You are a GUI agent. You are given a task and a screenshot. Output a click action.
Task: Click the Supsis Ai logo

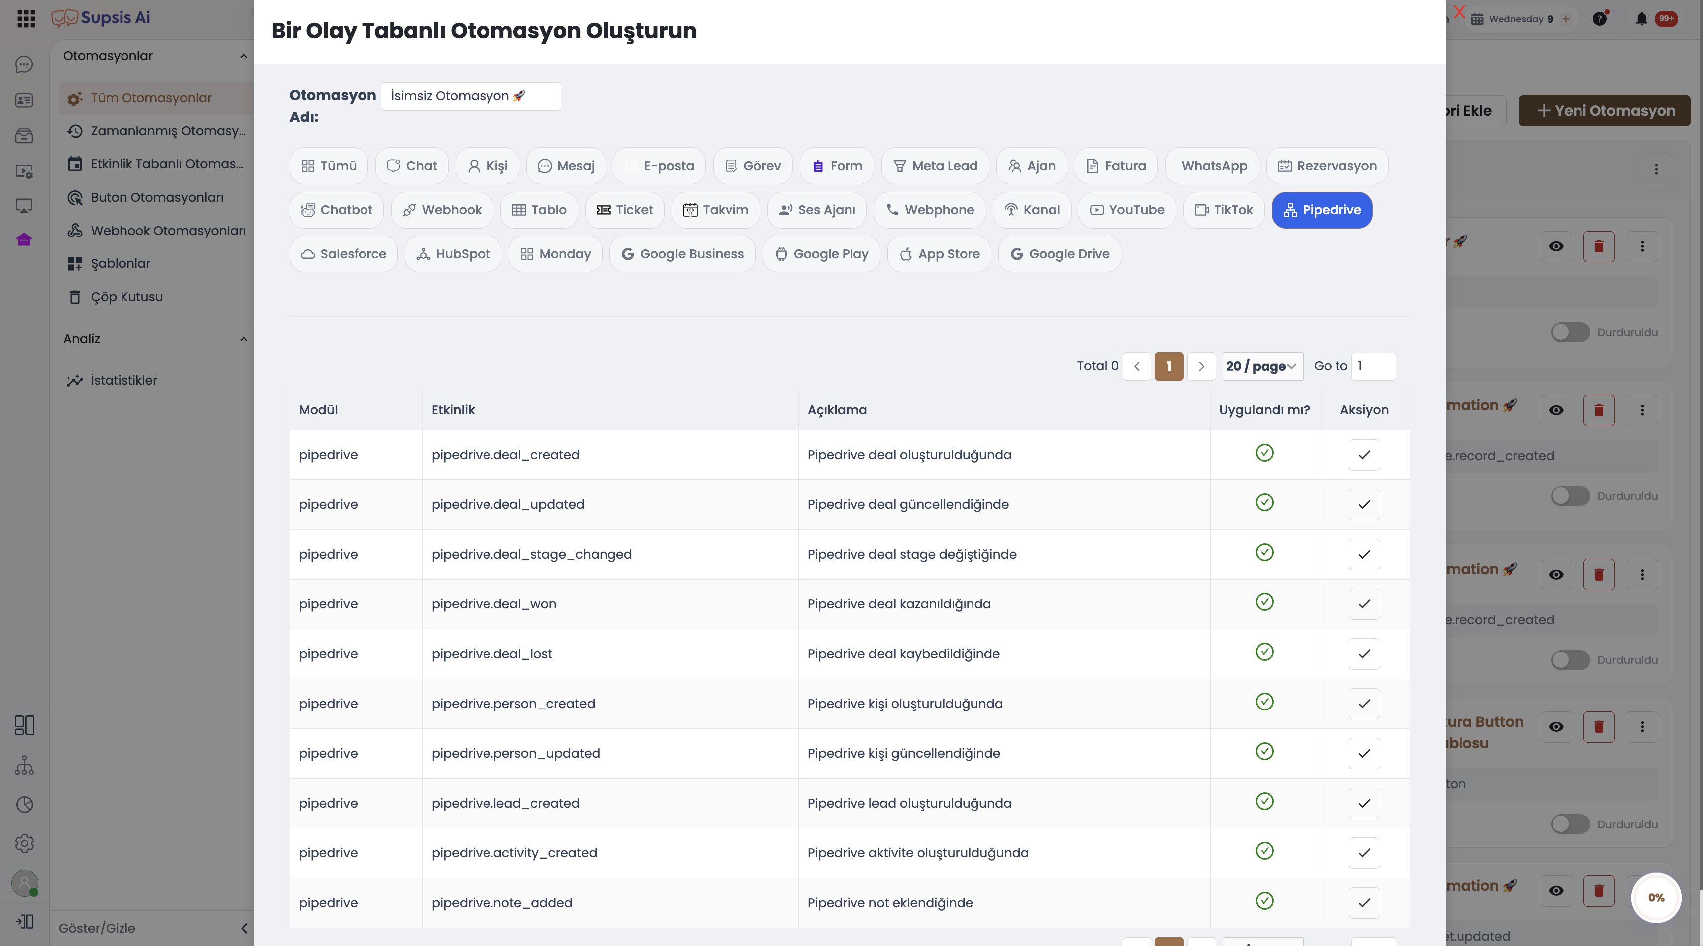pyautogui.click(x=101, y=18)
